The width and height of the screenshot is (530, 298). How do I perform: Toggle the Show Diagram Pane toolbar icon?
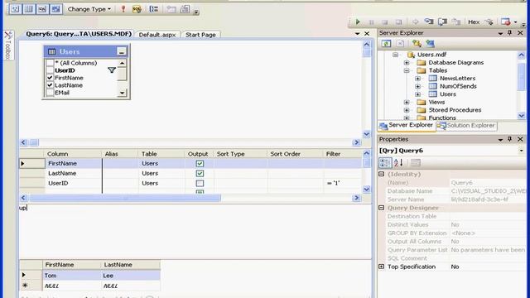tap(15, 9)
